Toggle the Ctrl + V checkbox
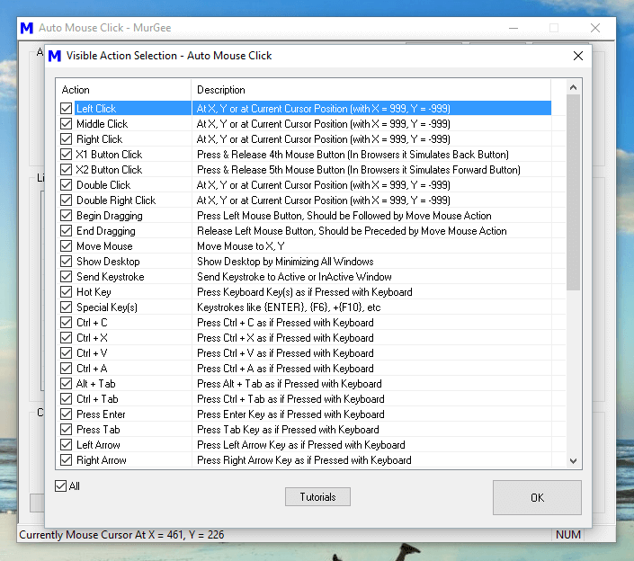 coord(66,353)
